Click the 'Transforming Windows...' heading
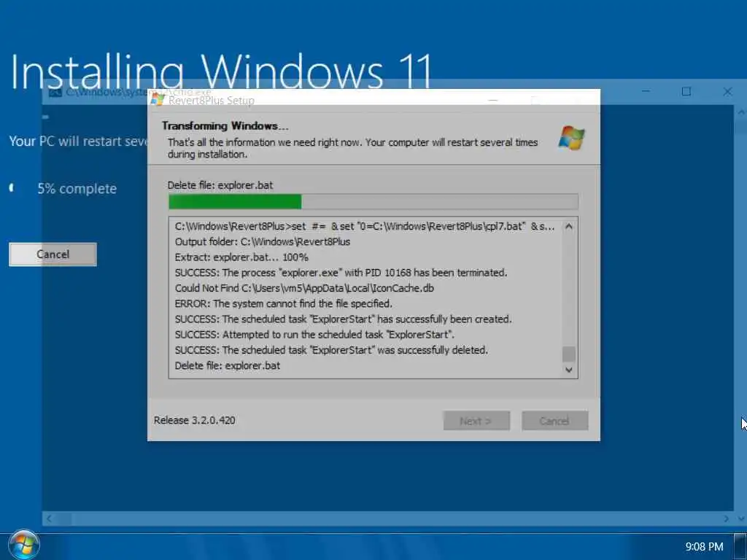This screenshot has height=560, width=747. click(x=225, y=125)
